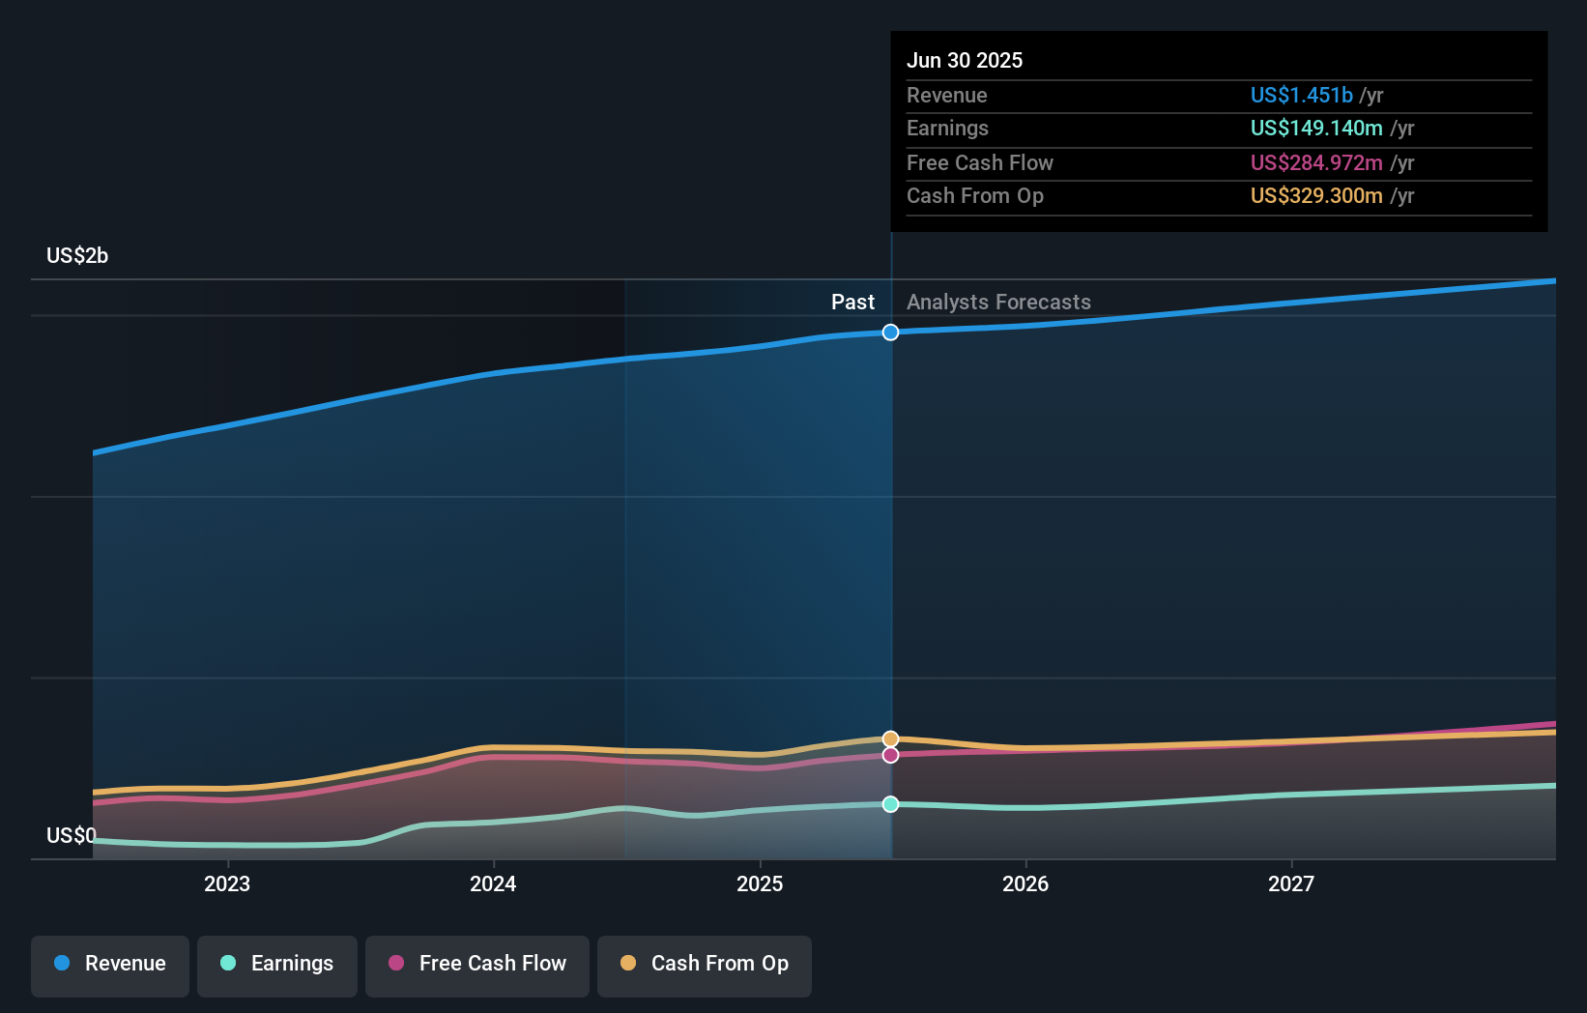The height and width of the screenshot is (1013, 1587).
Task: Select the Cash From Op marker at Jun 2025
Action: pyautogui.click(x=890, y=738)
